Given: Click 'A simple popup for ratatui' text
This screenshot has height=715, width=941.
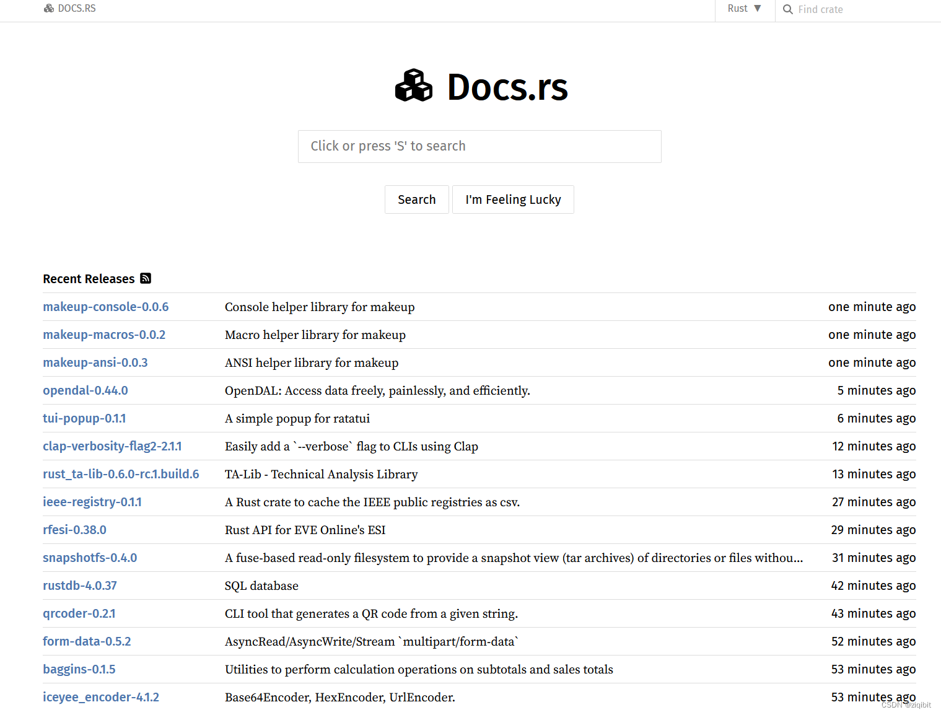Looking at the screenshot, I should tap(297, 418).
